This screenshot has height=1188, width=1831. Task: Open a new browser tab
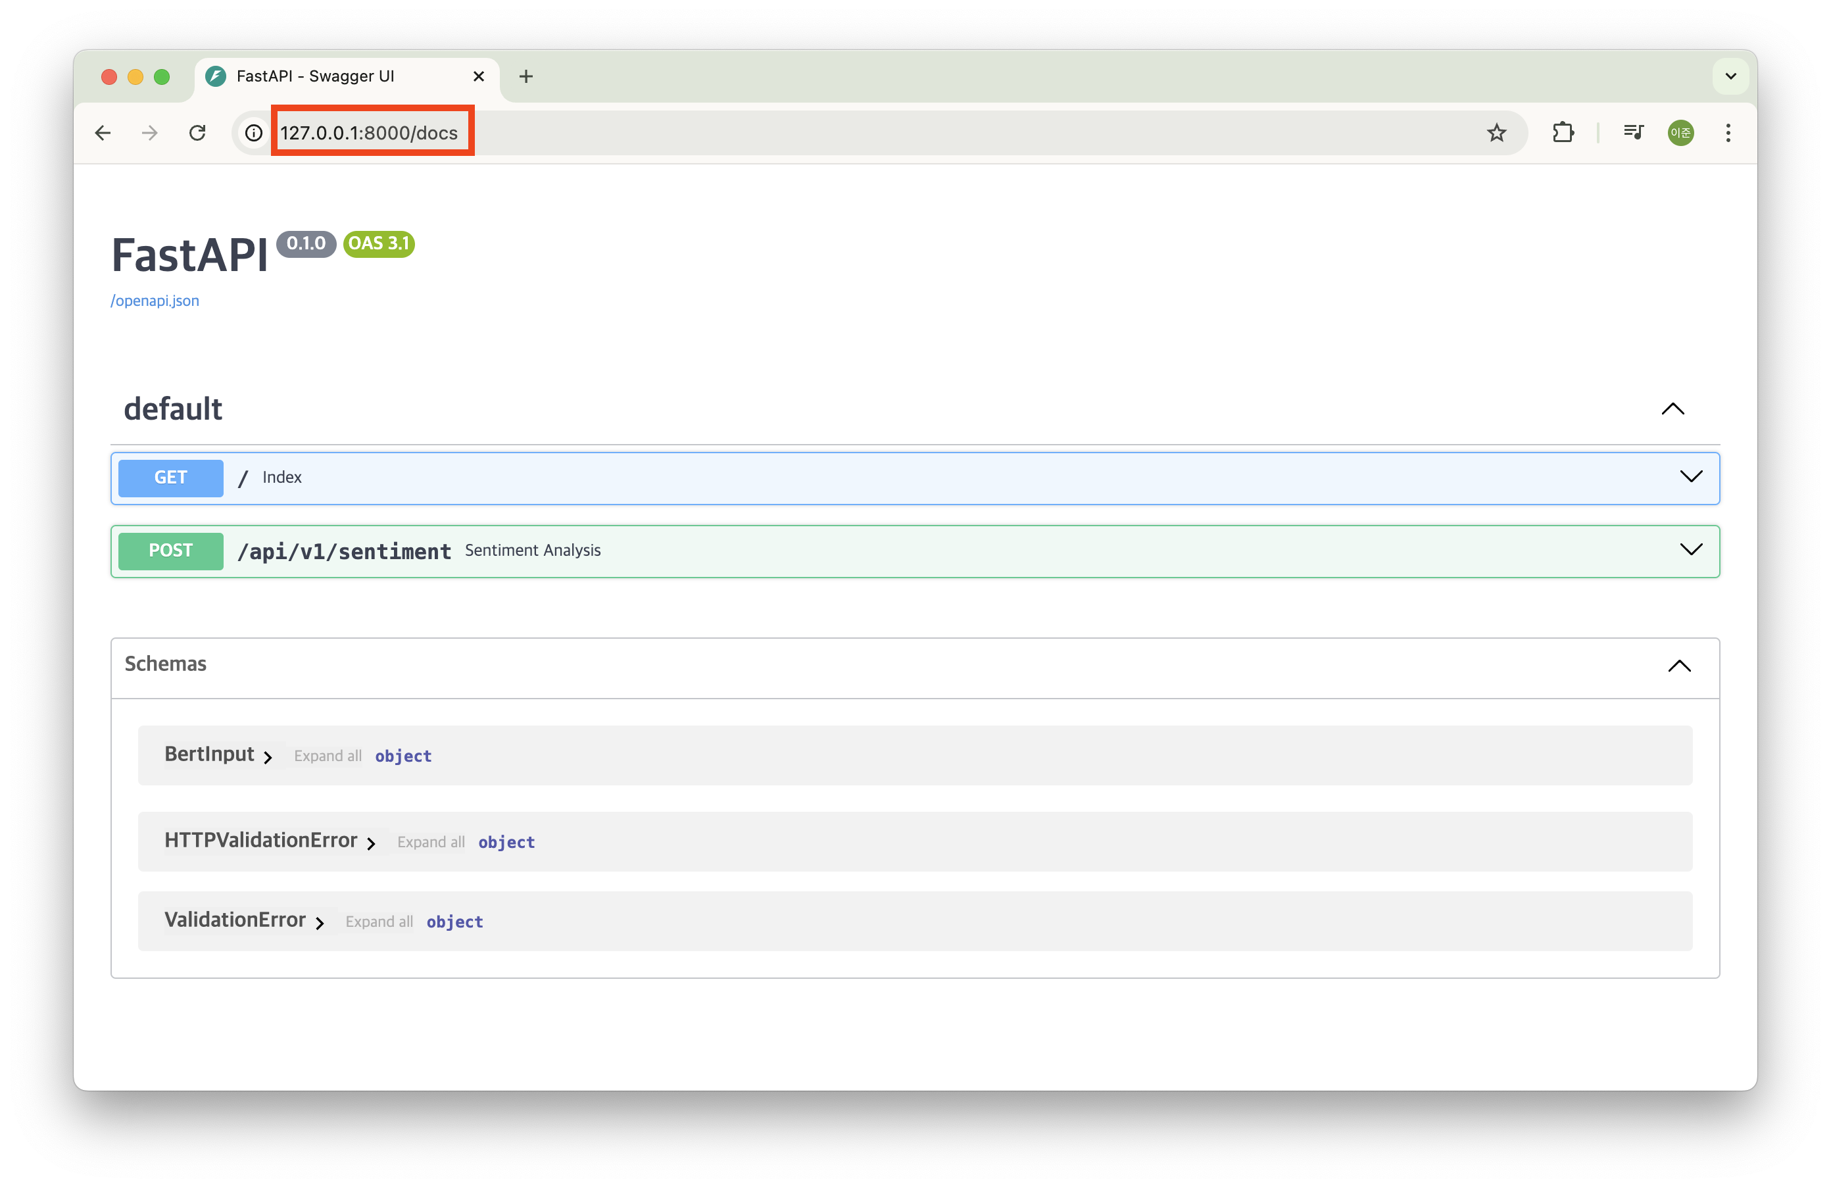pos(525,76)
